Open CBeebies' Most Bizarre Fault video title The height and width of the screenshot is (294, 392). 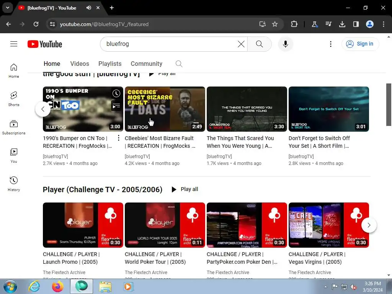160,142
